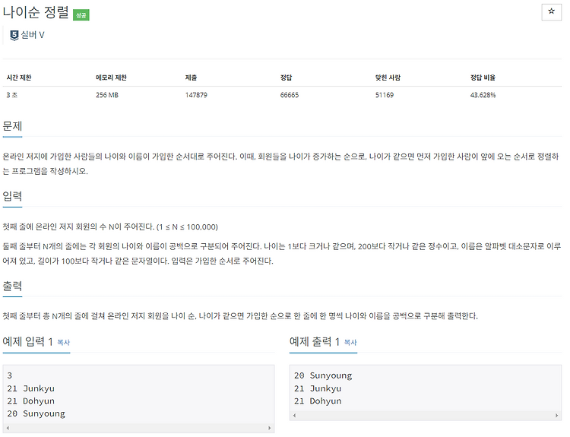
Task: Click '21 Junkyu' in sample output
Action: coord(318,388)
